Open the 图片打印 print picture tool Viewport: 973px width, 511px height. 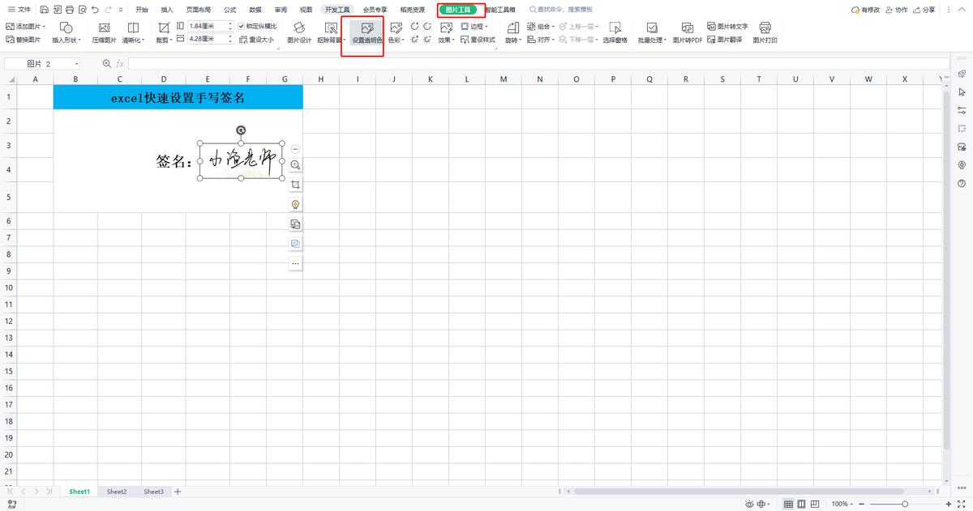click(x=765, y=32)
